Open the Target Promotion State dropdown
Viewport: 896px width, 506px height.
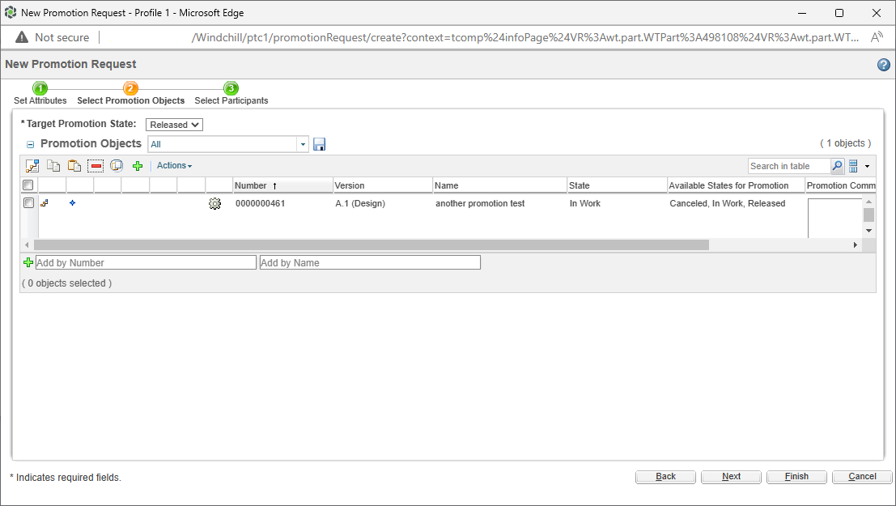click(174, 124)
